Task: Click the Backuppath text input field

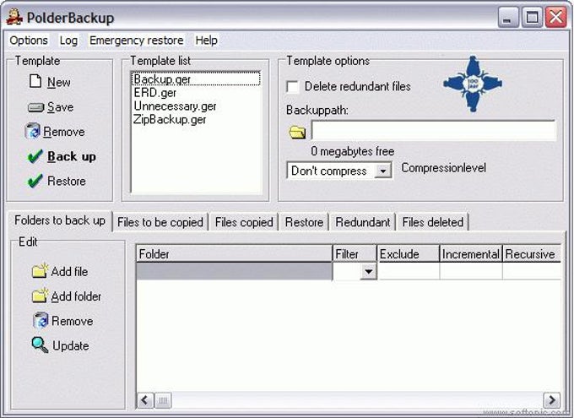Action: pyautogui.click(x=433, y=130)
